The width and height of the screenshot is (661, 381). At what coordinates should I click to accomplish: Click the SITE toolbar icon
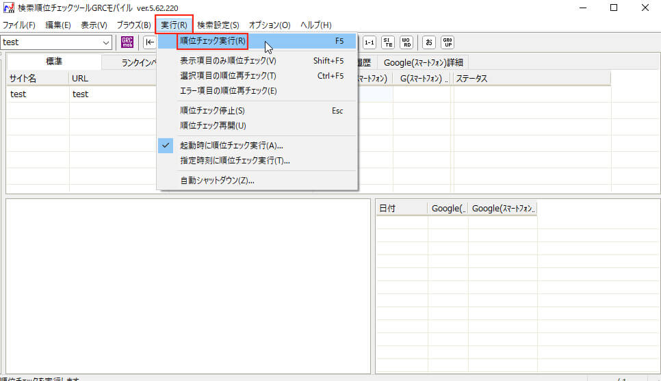pyautogui.click(x=388, y=42)
